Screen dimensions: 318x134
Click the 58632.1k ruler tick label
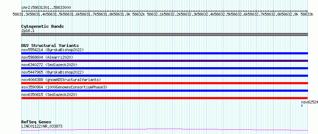coord(155,14)
